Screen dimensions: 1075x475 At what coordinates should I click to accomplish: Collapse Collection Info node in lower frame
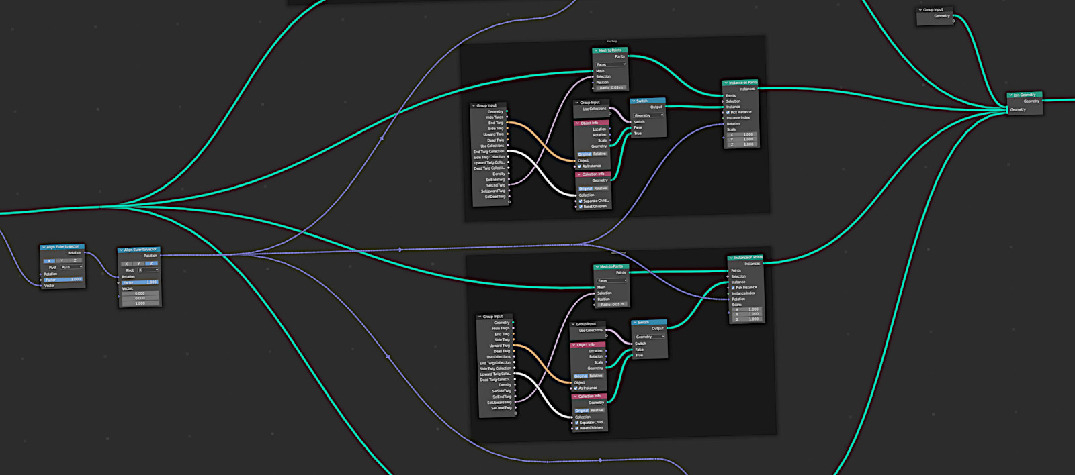coord(576,397)
